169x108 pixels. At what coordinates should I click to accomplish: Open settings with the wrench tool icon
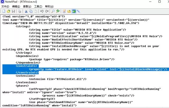[79, 11]
